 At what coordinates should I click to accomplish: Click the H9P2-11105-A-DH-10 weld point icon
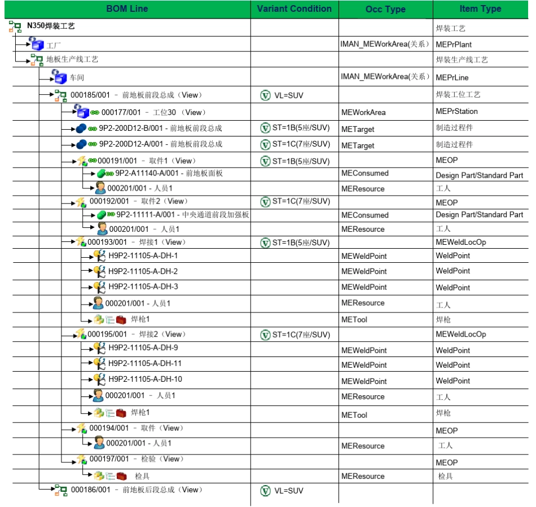point(99,379)
